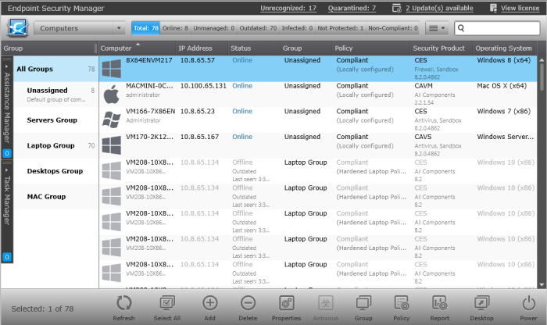Click the Antivirus biohazard icon
The height and width of the screenshot is (325, 547).
pos(326,303)
